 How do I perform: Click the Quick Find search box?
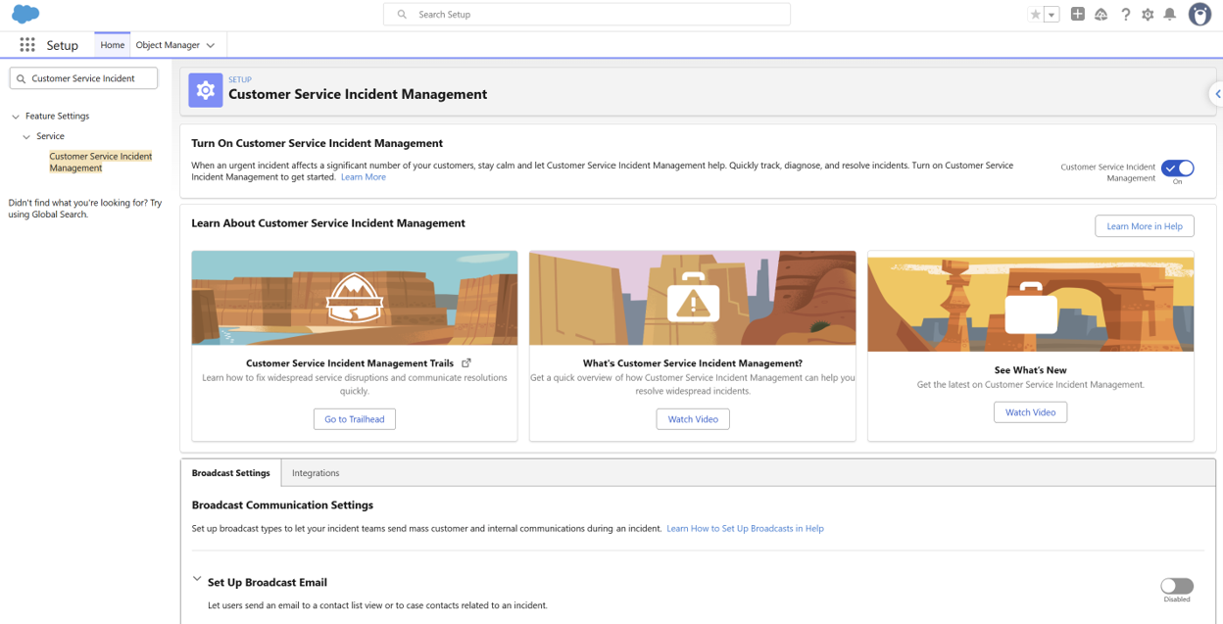(x=83, y=78)
